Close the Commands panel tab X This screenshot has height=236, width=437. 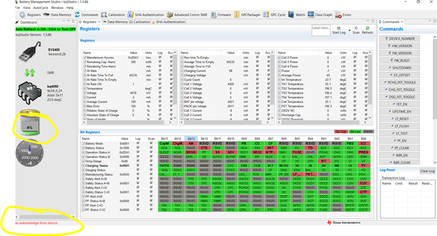(x=403, y=22)
